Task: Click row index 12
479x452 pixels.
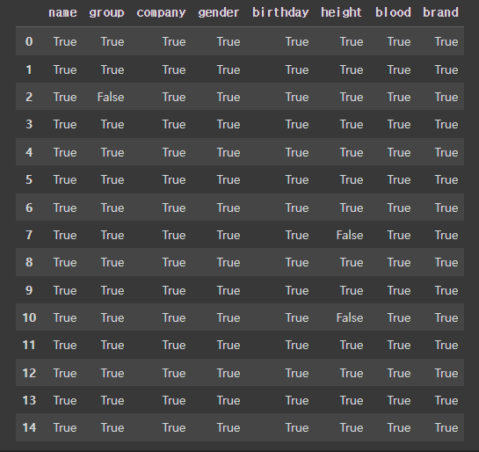Action: pyautogui.click(x=29, y=373)
